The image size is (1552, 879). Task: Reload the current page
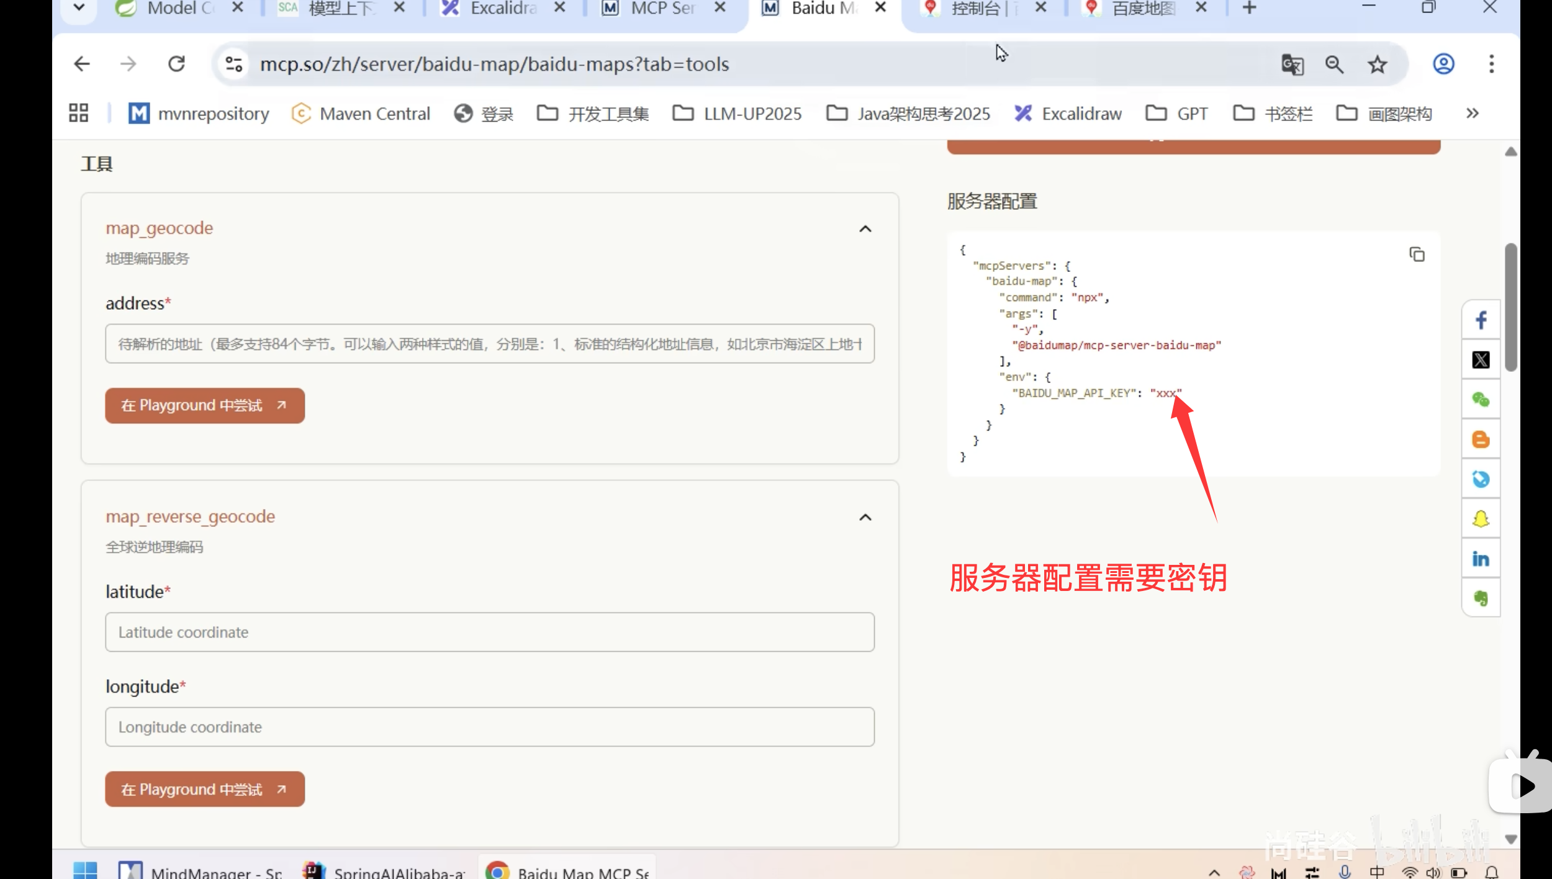coord(177,64)
